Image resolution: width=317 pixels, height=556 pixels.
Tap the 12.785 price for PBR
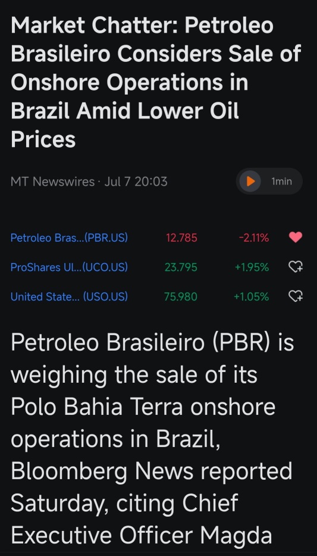coord(181,238)
